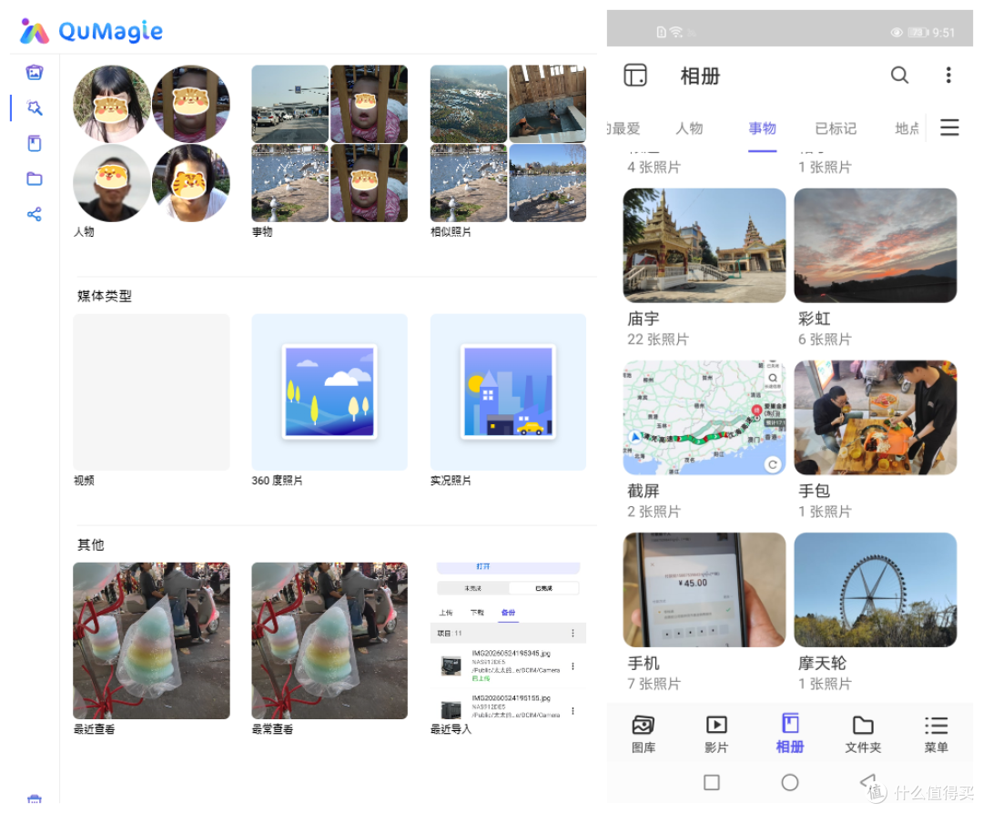Open the 彩虹 album thumbnail
Screen dimensions: 983x813
pos(876,246)
